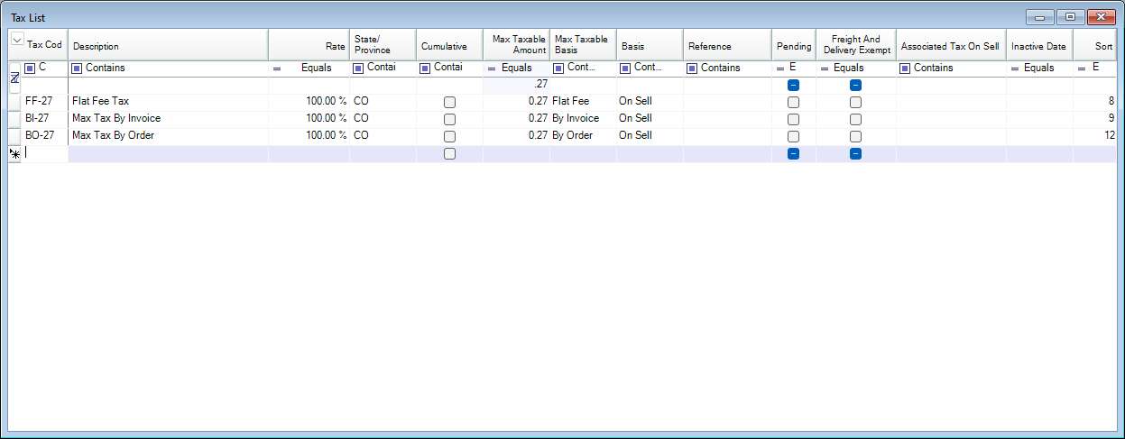The image size is (1125, 439).
Task: Enable the Pending checkbox for BI-27
Action: 793,119
